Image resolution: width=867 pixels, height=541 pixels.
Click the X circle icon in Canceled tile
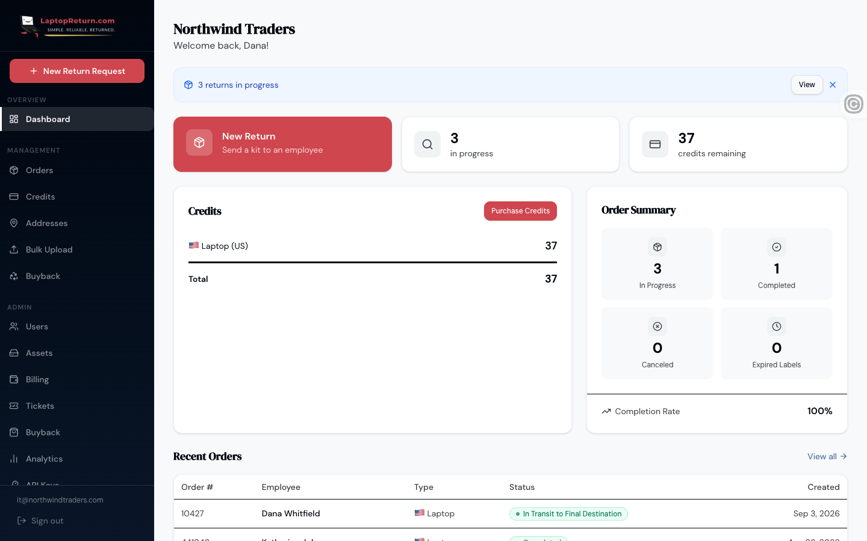(x=657, y=326)
